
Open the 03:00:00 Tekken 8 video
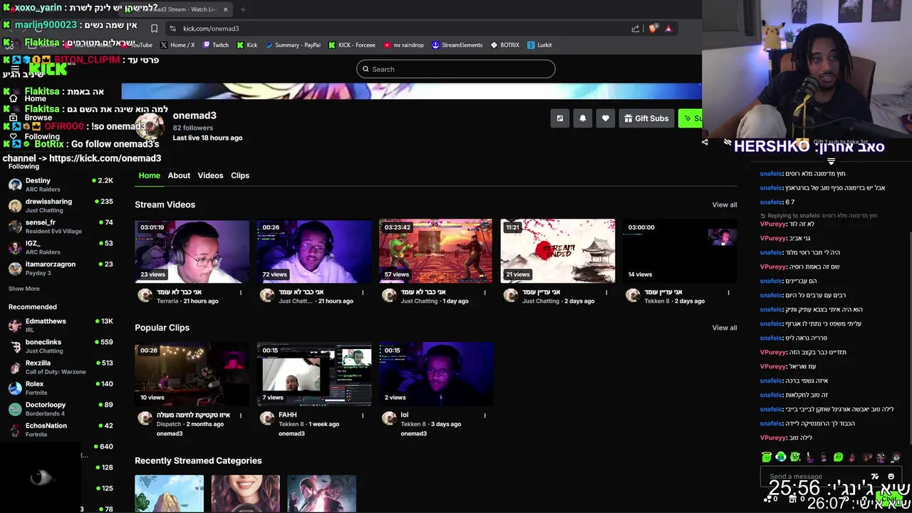(680, 252)
